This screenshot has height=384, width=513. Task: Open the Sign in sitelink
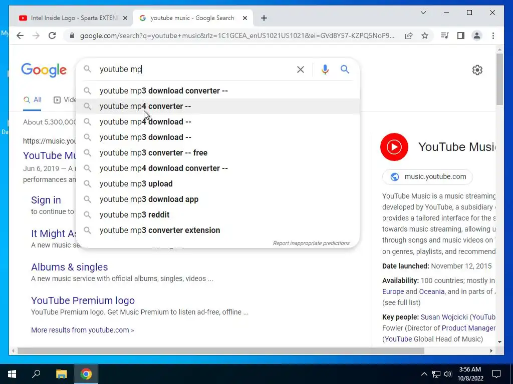[x=46, y=200]
